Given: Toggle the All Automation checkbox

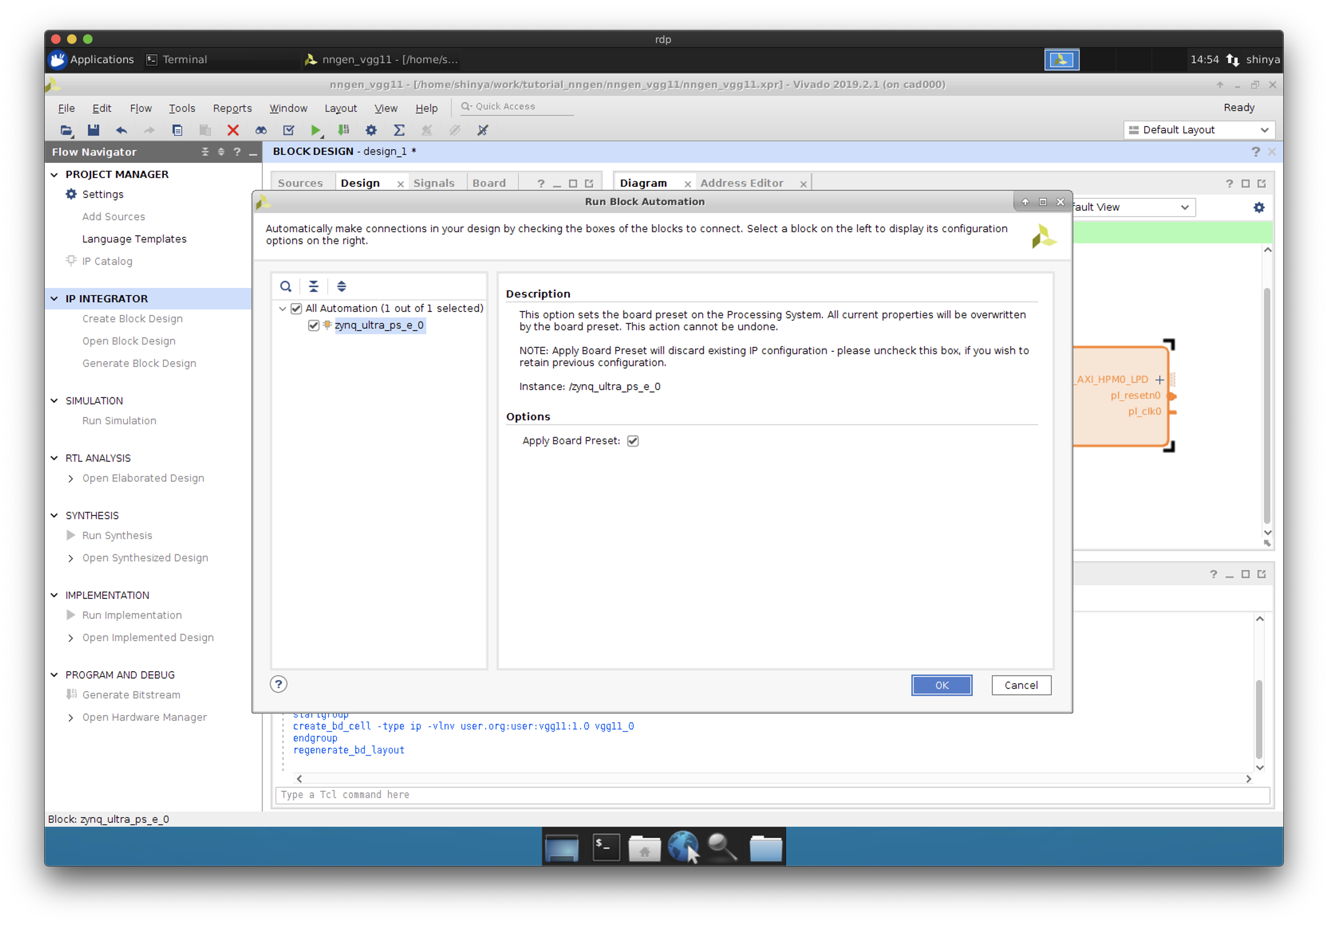Looking at the screenshot, I should click(296, 309).
